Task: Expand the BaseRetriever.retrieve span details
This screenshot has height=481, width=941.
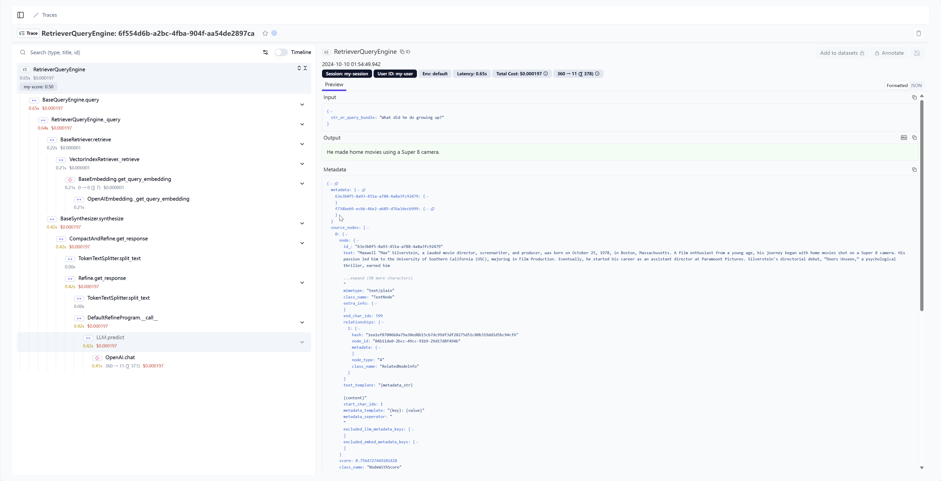Action: (x=302, y=144)
